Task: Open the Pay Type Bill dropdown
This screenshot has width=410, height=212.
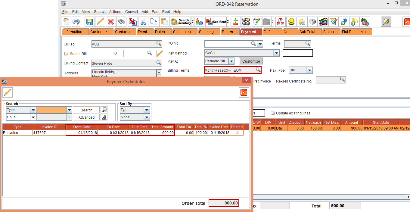Action: coord(309,70)
